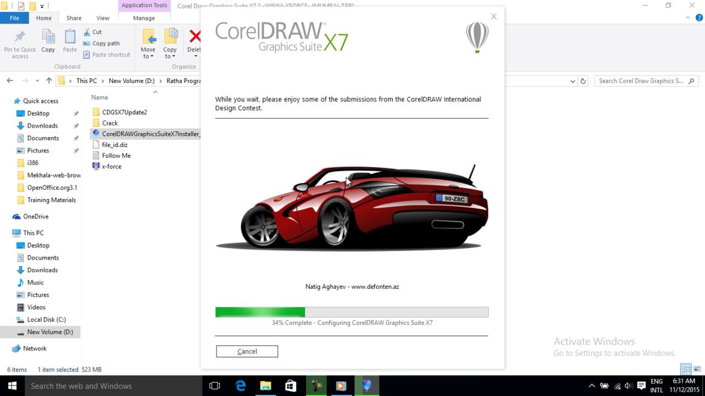This screenshot has width=705, height=396.
Task: Launch Microsoft Edge from taskbar
Action: (x=241, y=386)
